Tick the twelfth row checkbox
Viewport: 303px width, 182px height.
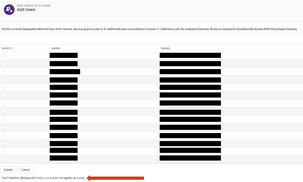click(x=4, y=144)
